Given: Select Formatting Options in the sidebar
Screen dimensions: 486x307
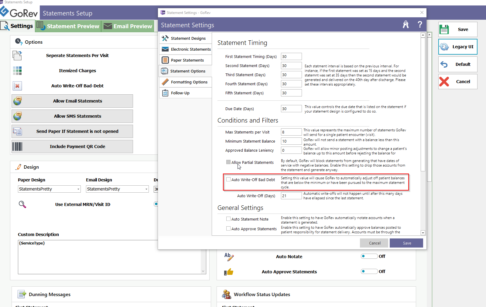Looking at the screenshot, I should point(185,82).
